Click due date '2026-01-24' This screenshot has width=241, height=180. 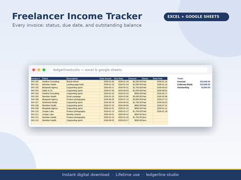121,84
